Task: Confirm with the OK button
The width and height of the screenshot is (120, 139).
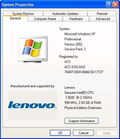Action: coord(60,133)
